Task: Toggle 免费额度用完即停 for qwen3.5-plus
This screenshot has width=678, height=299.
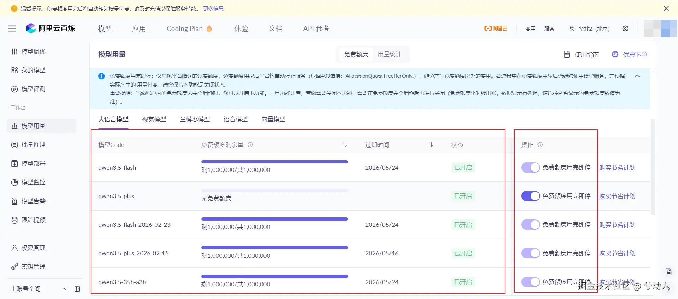Action: [530, 196]
